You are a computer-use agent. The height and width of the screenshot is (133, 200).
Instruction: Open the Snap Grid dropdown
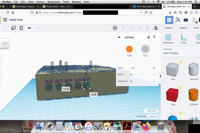[x=153, y=116]
